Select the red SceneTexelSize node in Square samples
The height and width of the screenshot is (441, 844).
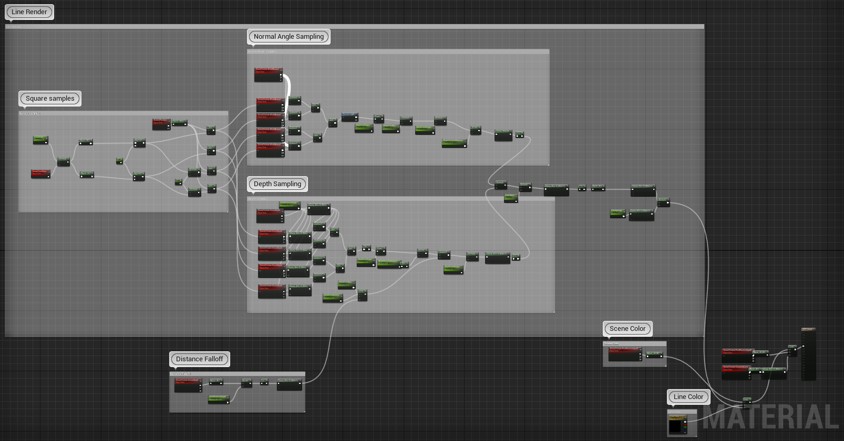pyautogui.click(x=40, y=174)
